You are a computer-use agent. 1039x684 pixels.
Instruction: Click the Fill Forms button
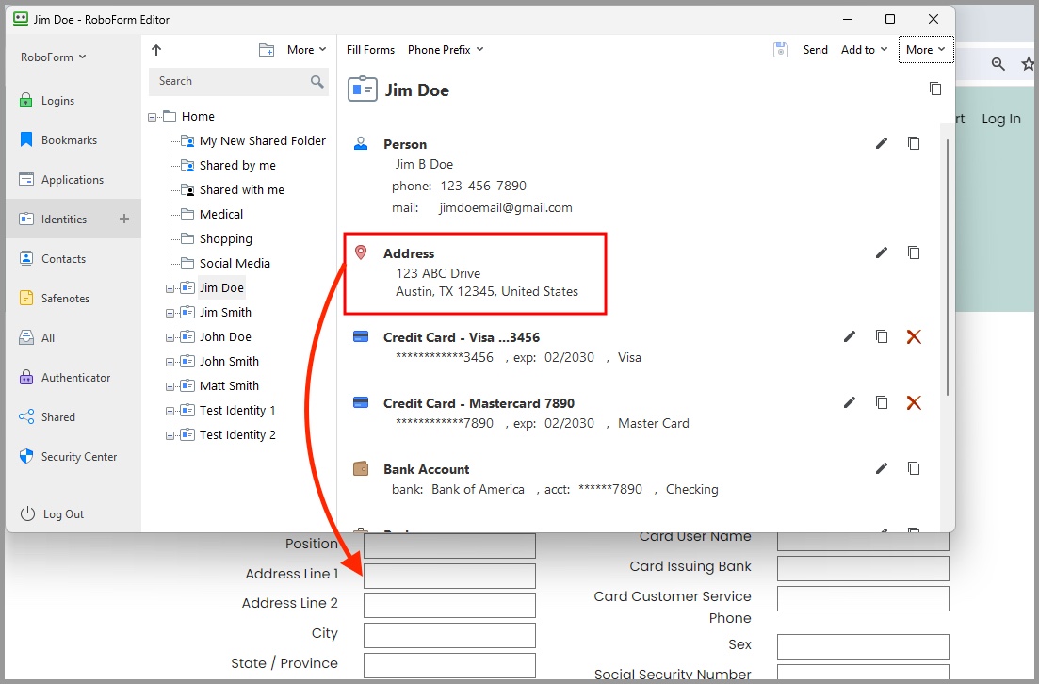pyautogui.click(x=370, y=50)
